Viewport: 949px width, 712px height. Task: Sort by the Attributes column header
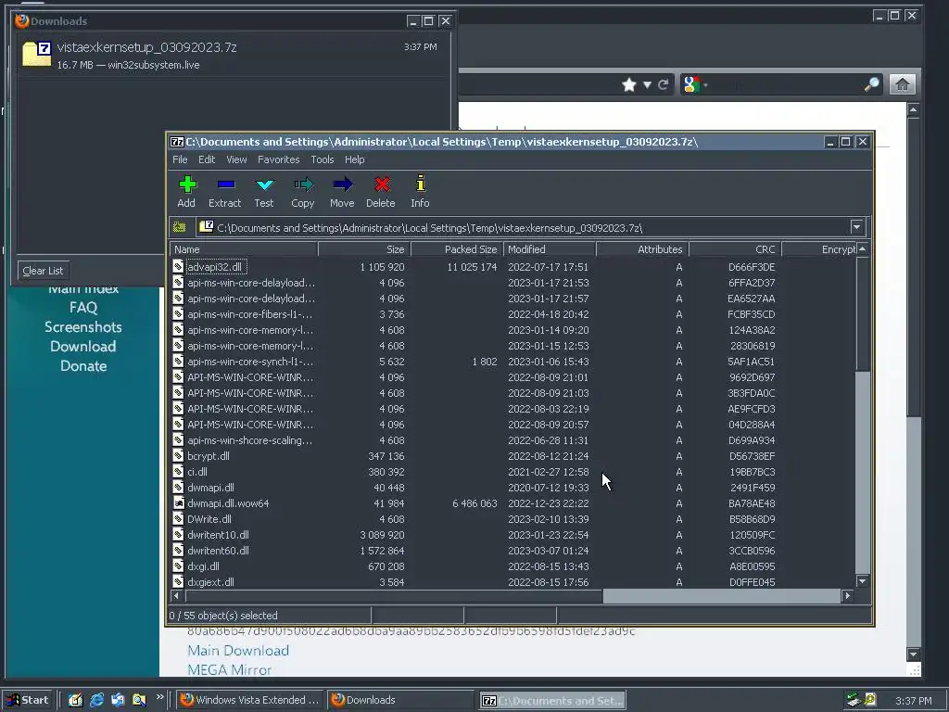tap(643, 248)
